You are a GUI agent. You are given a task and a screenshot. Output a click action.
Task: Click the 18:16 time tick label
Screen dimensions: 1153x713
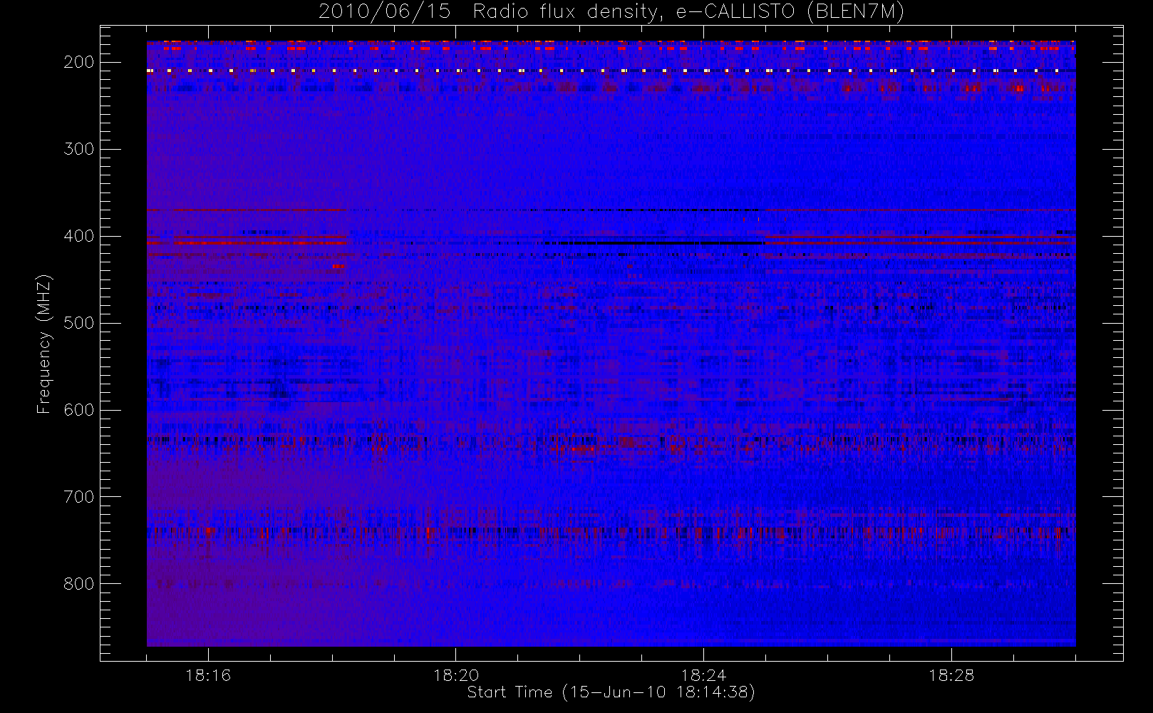click(208, 674)
